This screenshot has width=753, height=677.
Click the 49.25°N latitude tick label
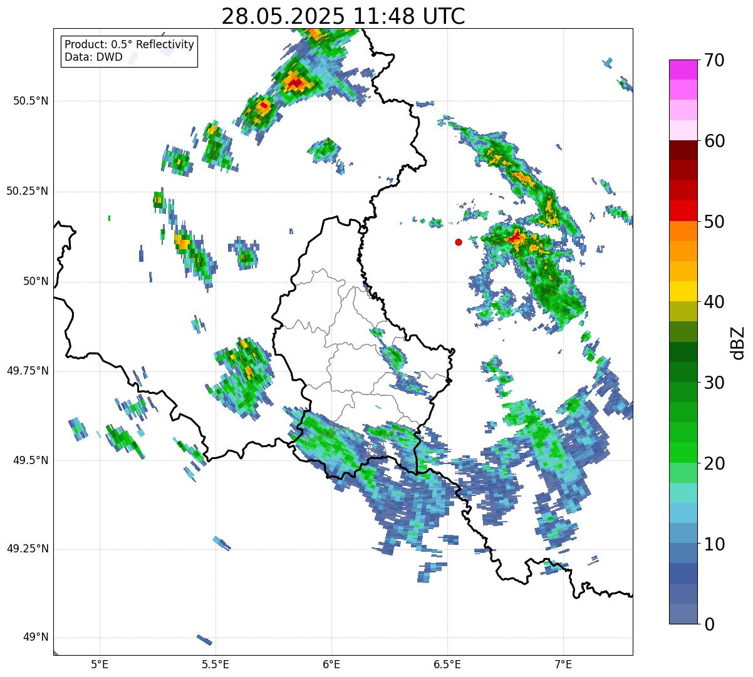27,549
